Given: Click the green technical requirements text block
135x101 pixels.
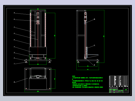Looking at the screenshot, I should (87, 82).
